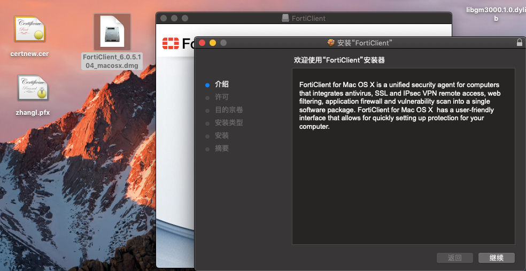Select the zhangl.pfx personal certificate icon
The height and width of the screenshot is (271, 526).
coord(33,88)
